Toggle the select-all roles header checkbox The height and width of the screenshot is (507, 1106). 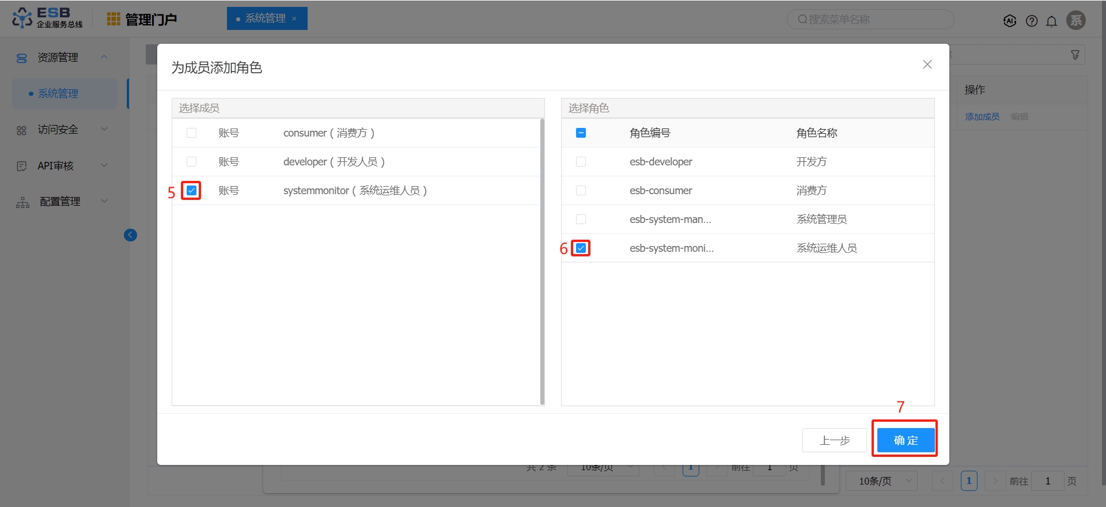(x=581, y=133)
